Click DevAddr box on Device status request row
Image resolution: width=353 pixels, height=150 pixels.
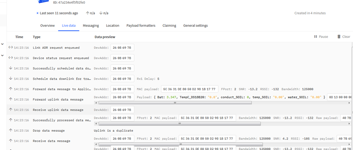[x=122, y=58]
